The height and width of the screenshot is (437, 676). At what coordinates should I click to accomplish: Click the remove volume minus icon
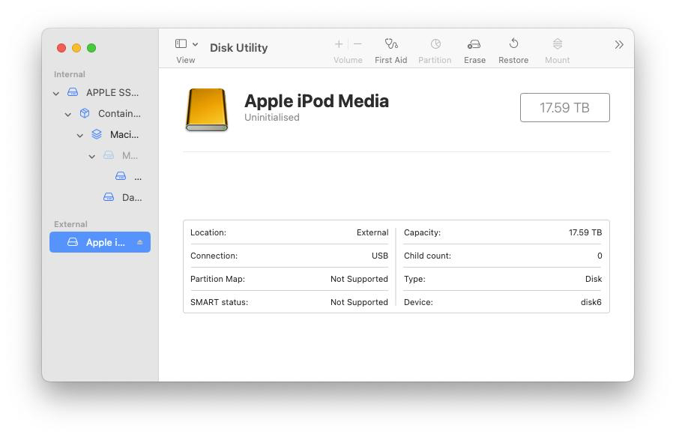click(357, 44)
